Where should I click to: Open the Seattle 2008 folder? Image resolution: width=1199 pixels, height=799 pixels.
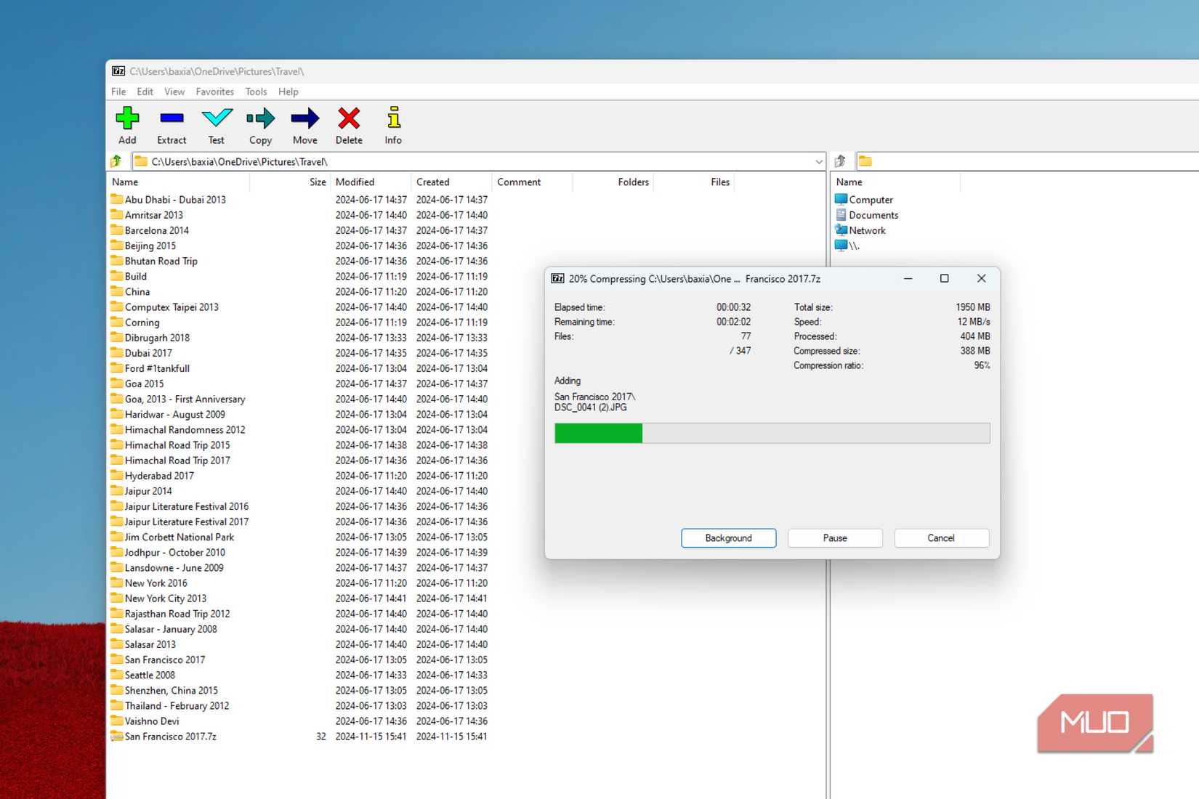tap(149, 675)
